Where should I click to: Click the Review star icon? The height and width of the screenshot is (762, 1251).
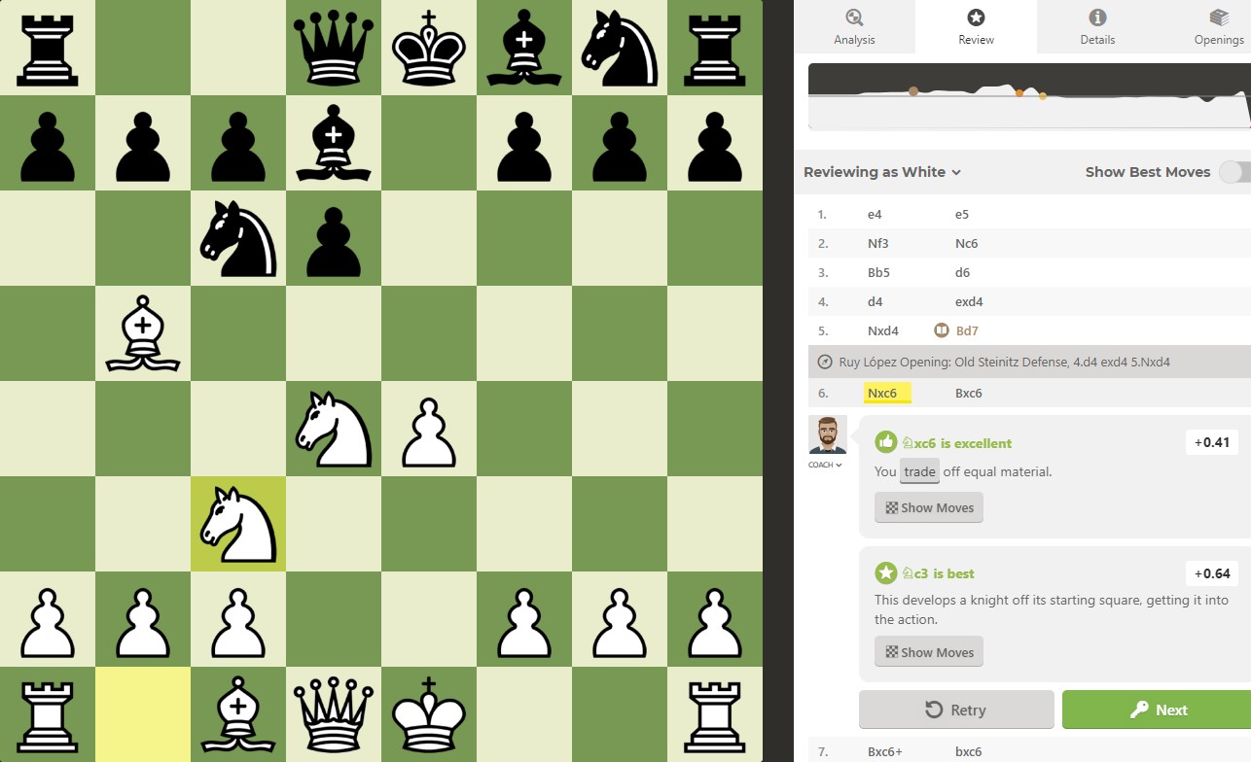click(x=976, y=17)
